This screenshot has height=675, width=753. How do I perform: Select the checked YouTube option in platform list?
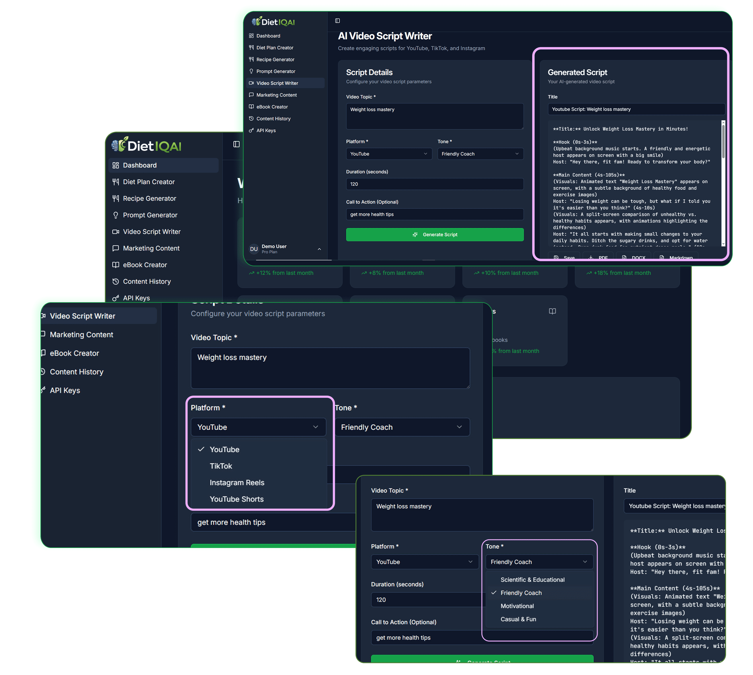(225, 449)
